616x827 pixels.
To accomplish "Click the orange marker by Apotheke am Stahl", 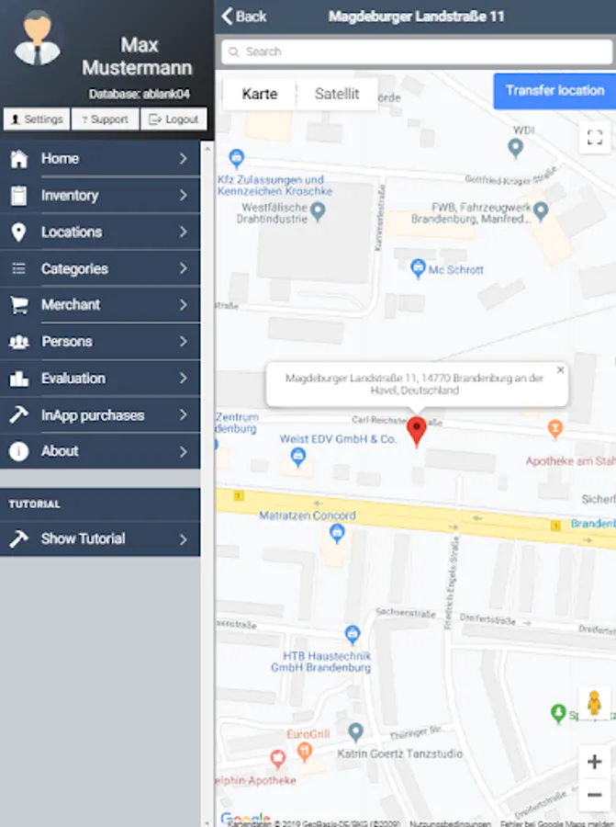I will [554, 429].
